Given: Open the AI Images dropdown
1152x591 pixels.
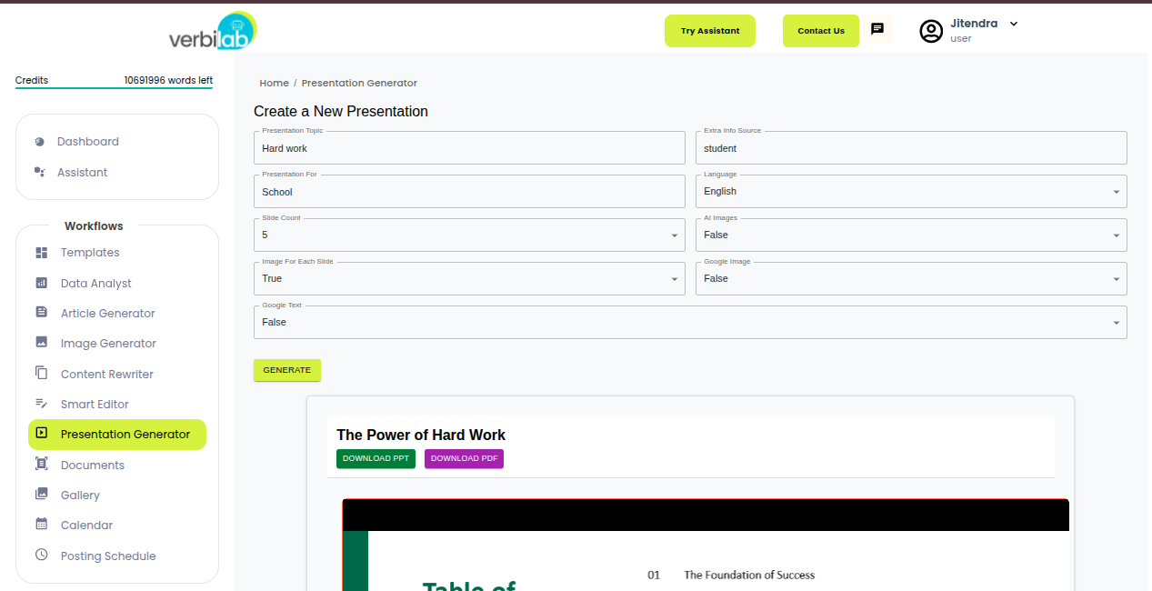Looking at the screenshot, I should coord(911,235).
